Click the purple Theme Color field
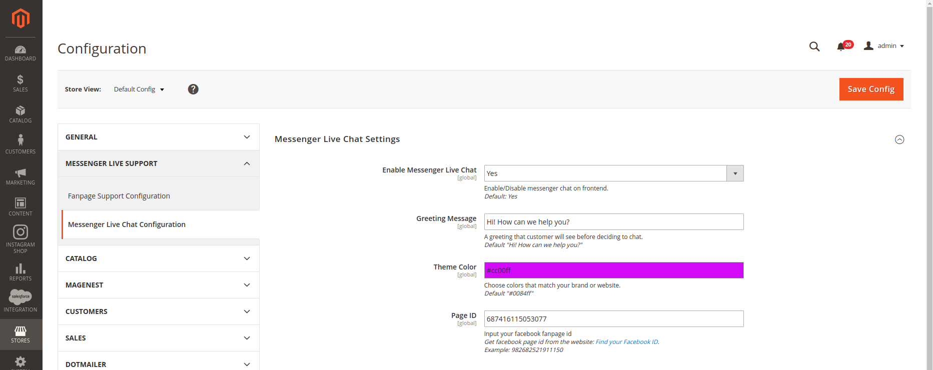The image size is (933, 370). (x=613, y=270)
